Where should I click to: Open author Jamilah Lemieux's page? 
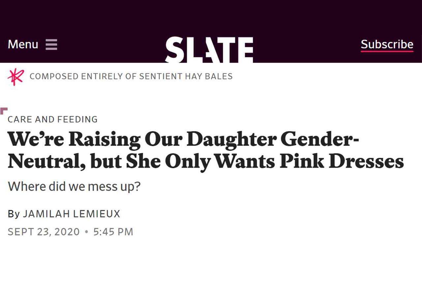click(x=72, y=214)
